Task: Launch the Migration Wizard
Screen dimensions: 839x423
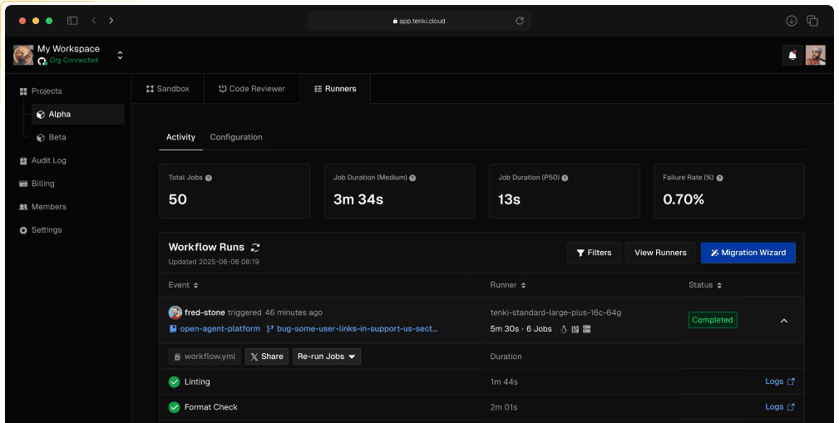Action: pyautogui.click(x=748, y=253)
